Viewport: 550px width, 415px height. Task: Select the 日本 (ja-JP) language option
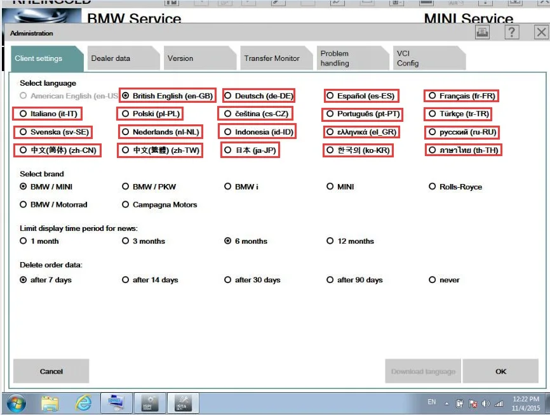(x=228, y=150)
